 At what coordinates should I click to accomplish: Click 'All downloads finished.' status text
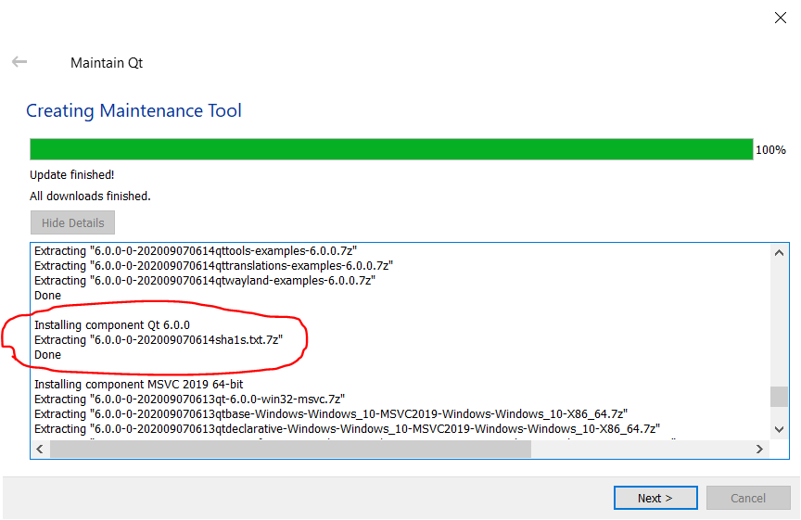[90, 197]
